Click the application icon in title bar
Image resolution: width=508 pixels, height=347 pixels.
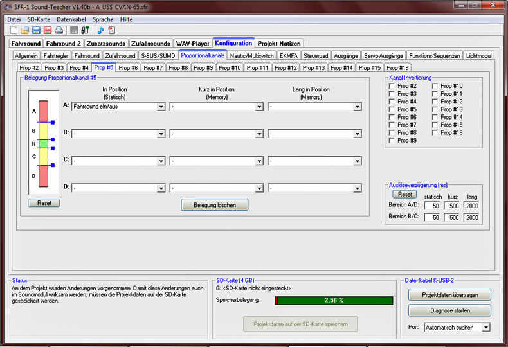tap(8, 7)
